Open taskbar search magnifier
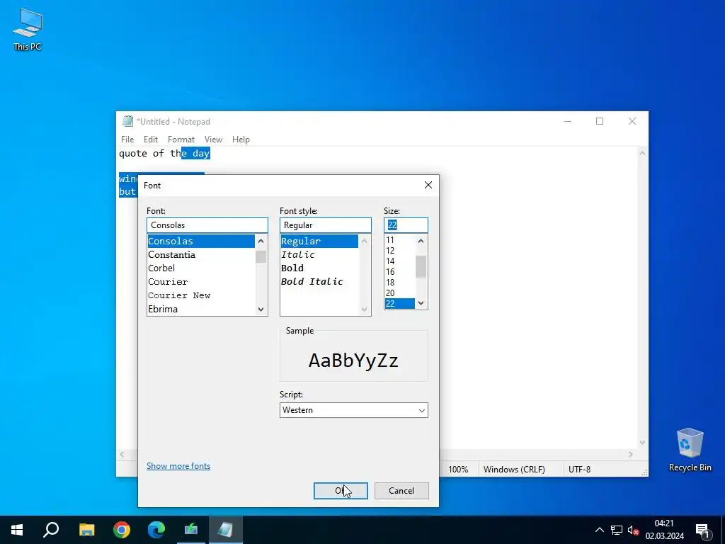Image resolution: width=725 pixels, height=544 pixels. [x=51, y=530]
